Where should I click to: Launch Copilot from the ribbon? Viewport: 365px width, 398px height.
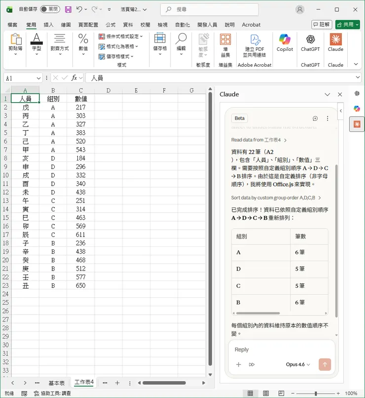point(285,43)
